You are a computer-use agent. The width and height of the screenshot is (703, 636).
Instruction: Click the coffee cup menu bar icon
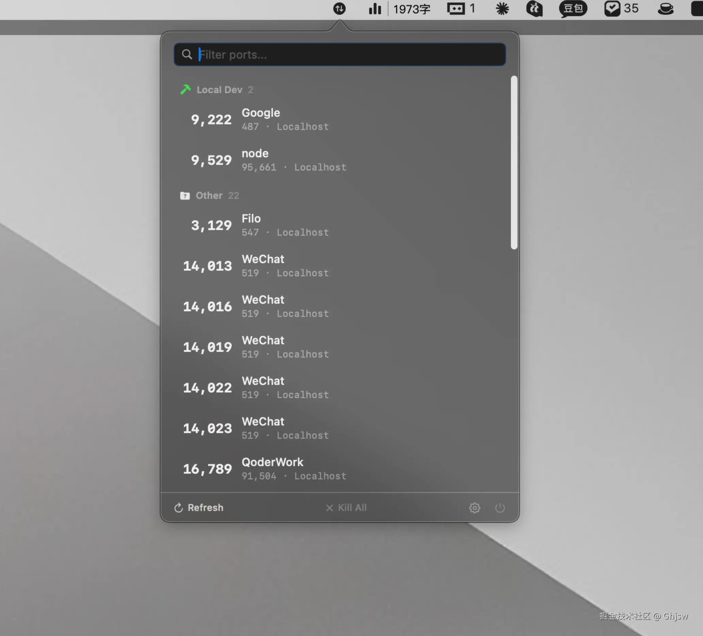[x=665, y=9]
